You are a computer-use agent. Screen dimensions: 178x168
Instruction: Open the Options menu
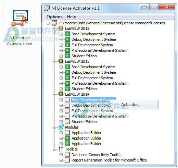coord(54,17)
